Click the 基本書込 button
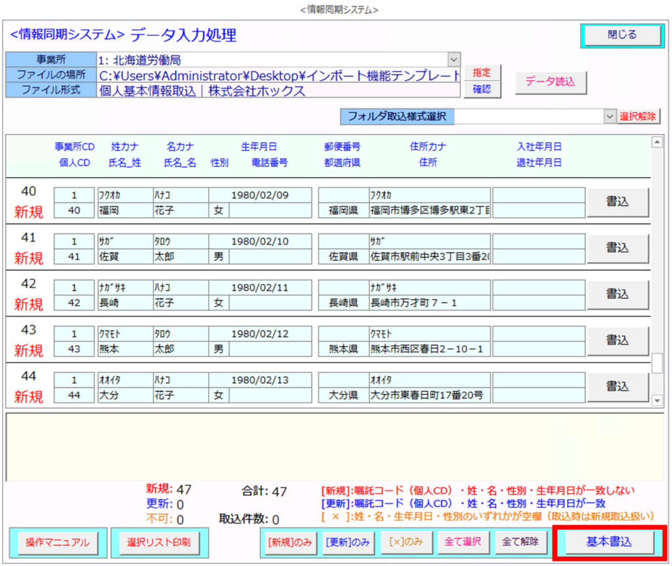This screenshot has height=566, width=672. (x=608, y=542)
